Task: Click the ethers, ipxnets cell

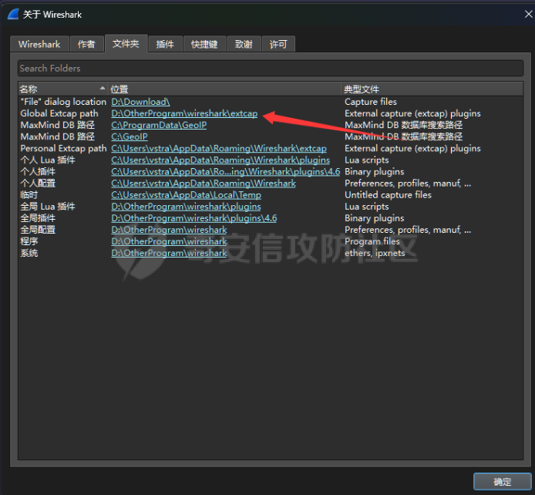Action: pos(375,253)
